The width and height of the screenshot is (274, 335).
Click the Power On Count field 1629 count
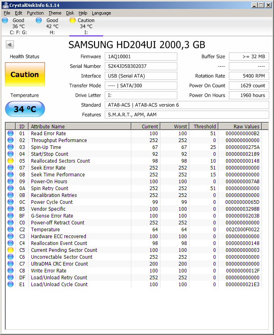(249, 86)
